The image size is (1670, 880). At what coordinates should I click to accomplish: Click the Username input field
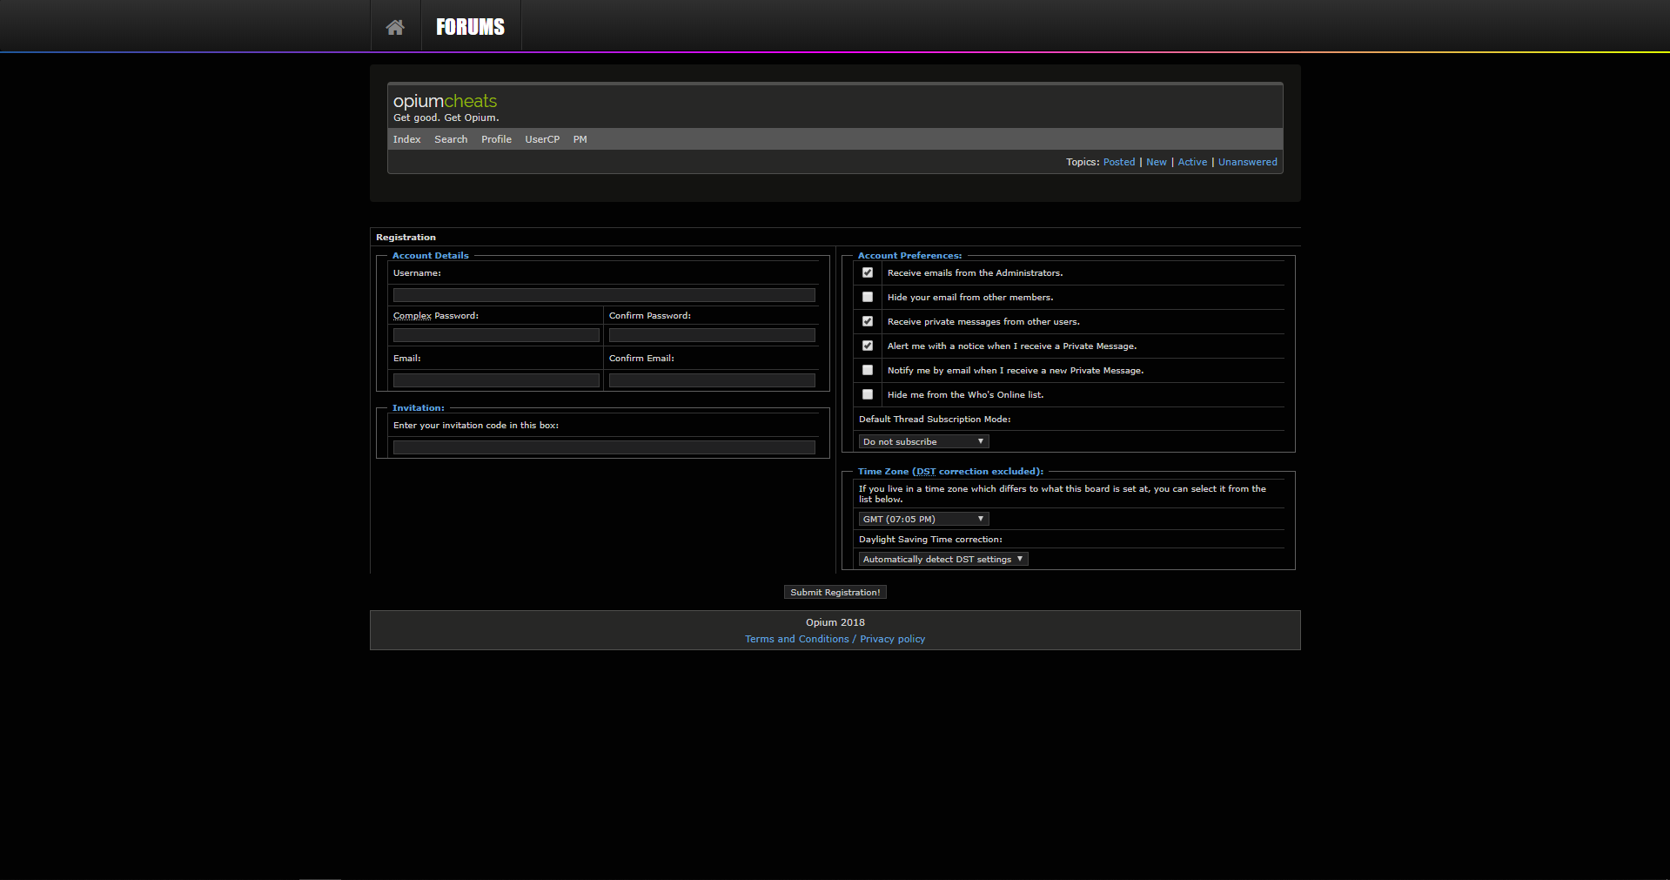point(604,295)
